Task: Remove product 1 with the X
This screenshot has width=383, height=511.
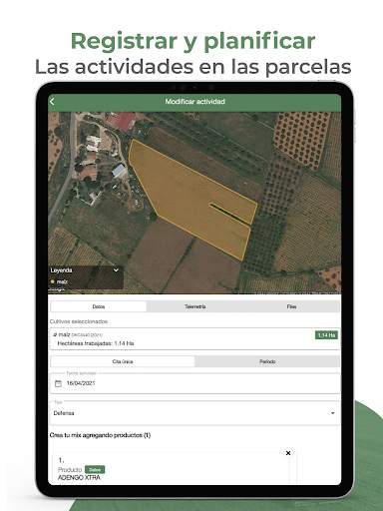Action: point(288,453)
